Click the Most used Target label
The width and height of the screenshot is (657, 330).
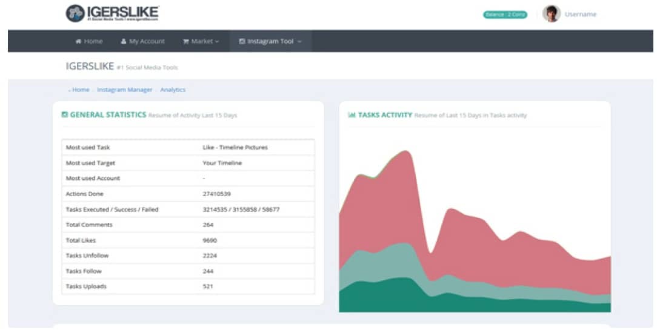pyautogui.click(x=90, y=163)
